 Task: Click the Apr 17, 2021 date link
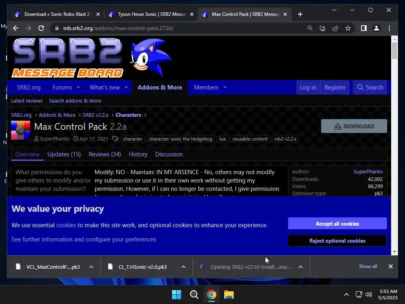tap(94, 139)
